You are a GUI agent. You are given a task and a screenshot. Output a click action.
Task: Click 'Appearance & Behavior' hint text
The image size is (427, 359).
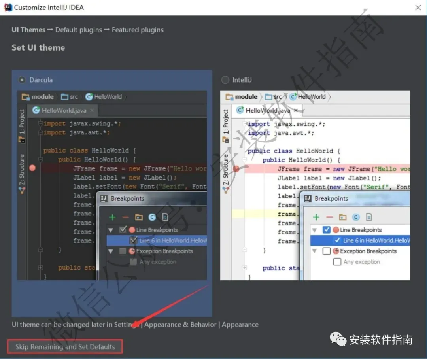point(180,325)
